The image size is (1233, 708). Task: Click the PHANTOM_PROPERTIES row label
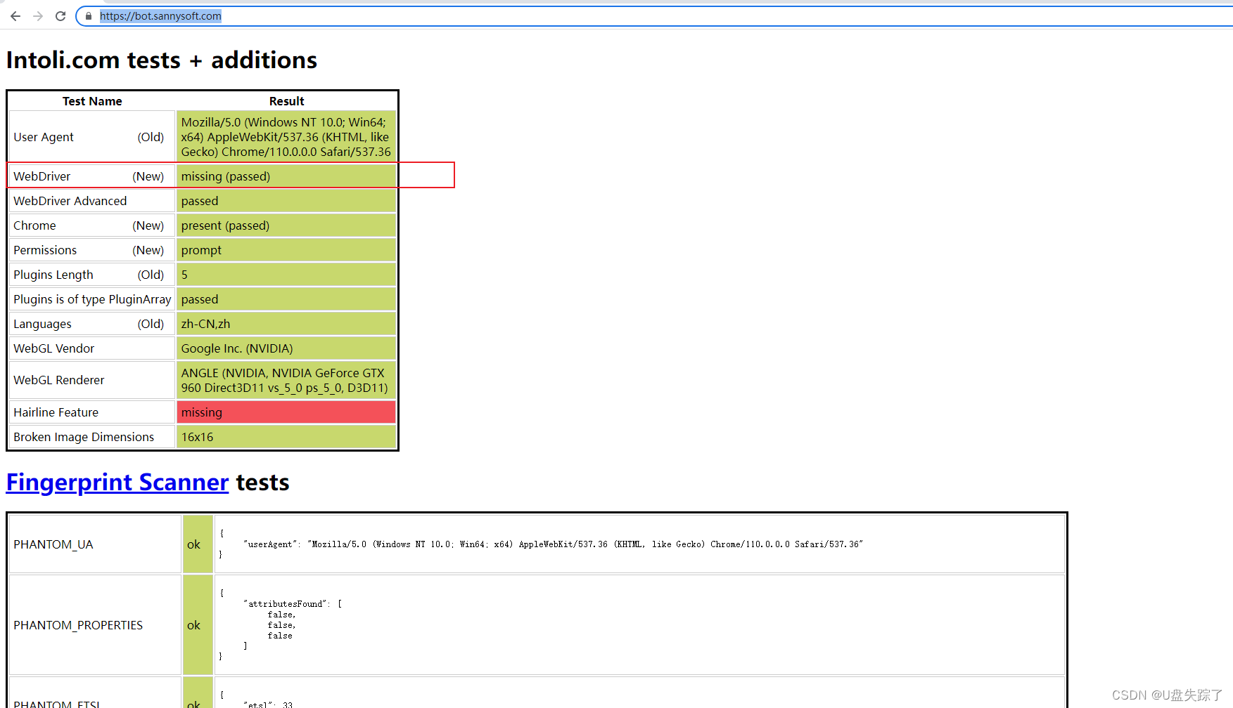(79, 625)
